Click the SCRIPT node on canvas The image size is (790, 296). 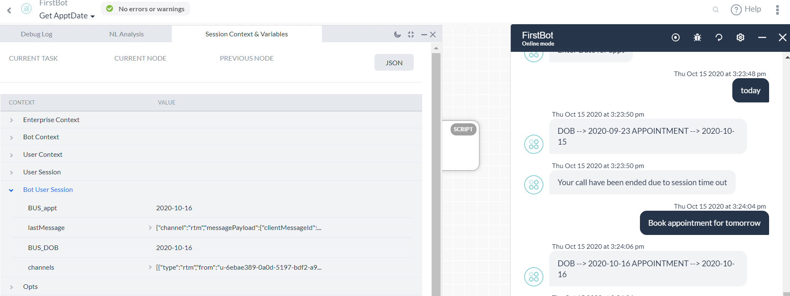click(x=461, y=145)
